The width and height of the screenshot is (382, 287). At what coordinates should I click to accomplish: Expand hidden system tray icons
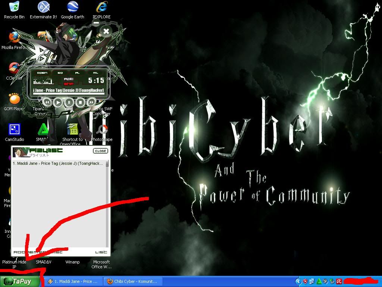(298, 281)
